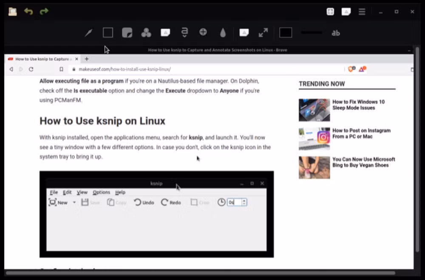425x280 pixels.
Task: Open the Brave Rewards triangle icon
Action: [x=363, y=69]
